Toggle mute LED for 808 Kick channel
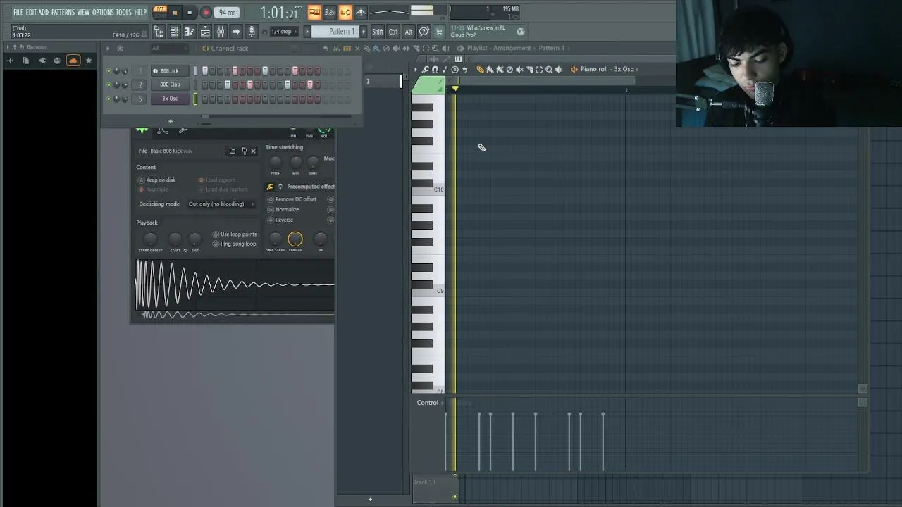The height and width of the screenshot is (507, 902). [109, 70]
